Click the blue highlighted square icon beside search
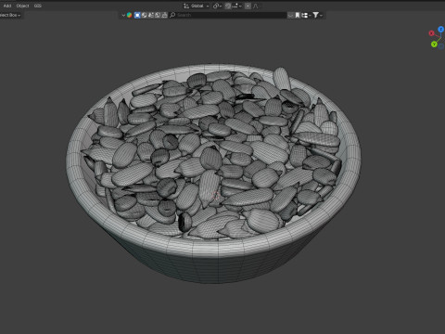 coord(137,15)
